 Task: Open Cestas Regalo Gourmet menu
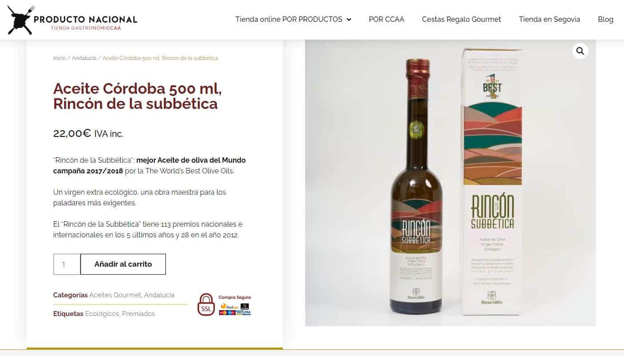tap(461, 19)
